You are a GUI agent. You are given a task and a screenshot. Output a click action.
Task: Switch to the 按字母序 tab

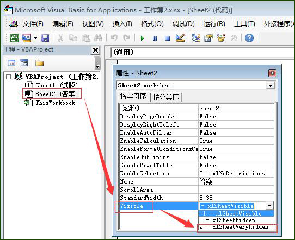click(133, 97)
